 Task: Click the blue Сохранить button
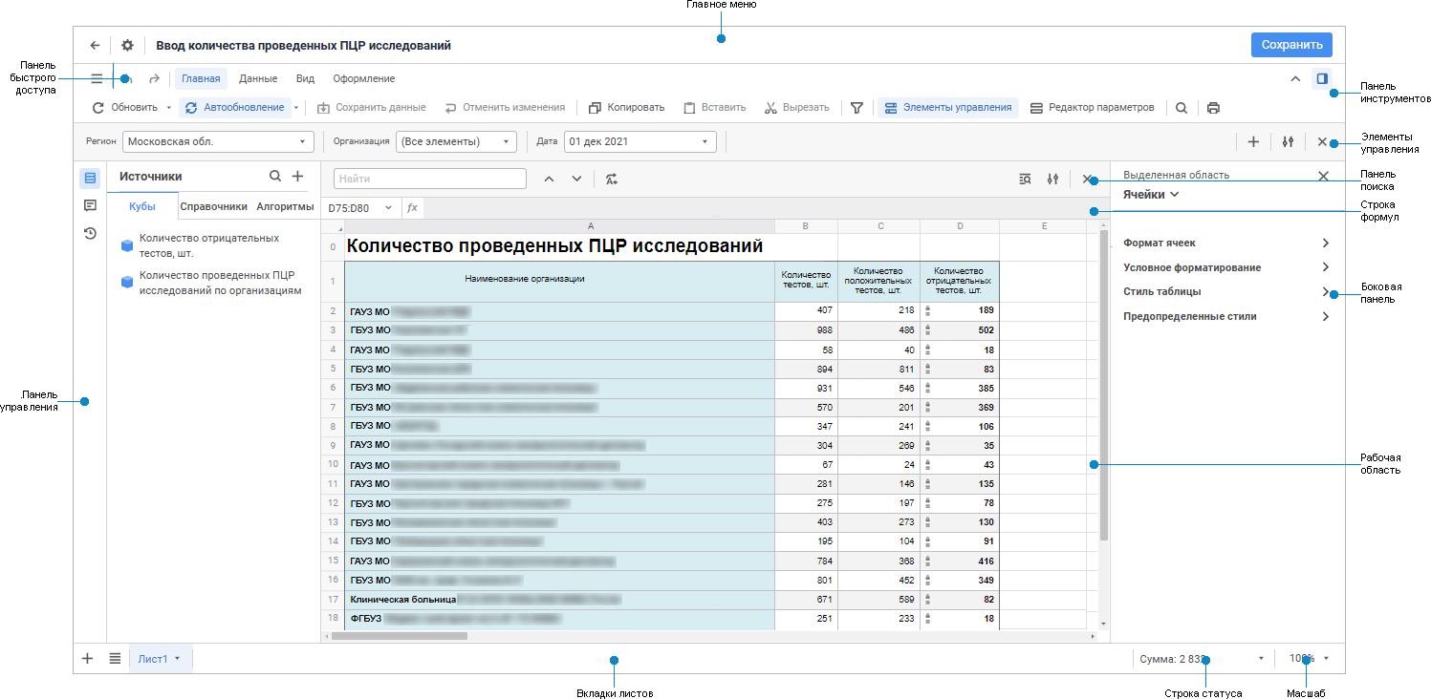pos(1291,45)
